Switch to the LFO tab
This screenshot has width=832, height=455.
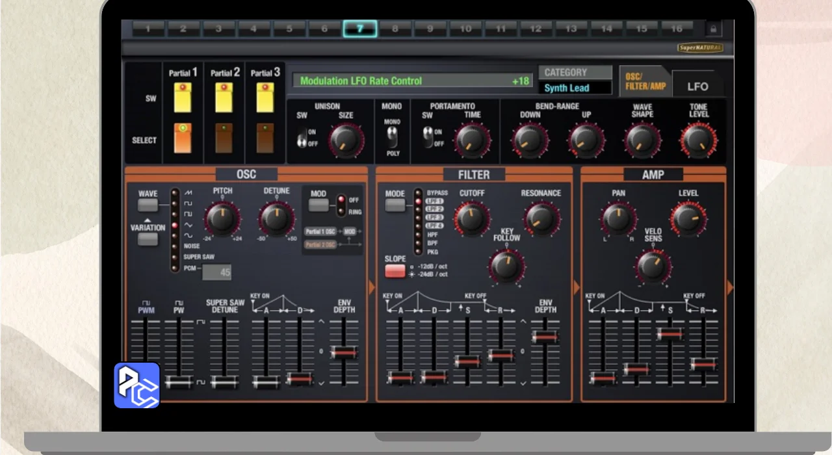[697, 86]
